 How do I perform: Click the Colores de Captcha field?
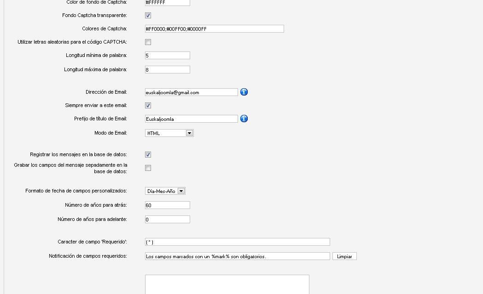coord(215,29)
